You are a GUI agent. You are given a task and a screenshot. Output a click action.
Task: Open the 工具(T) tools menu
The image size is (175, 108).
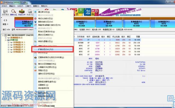click(x=28, y=6)
